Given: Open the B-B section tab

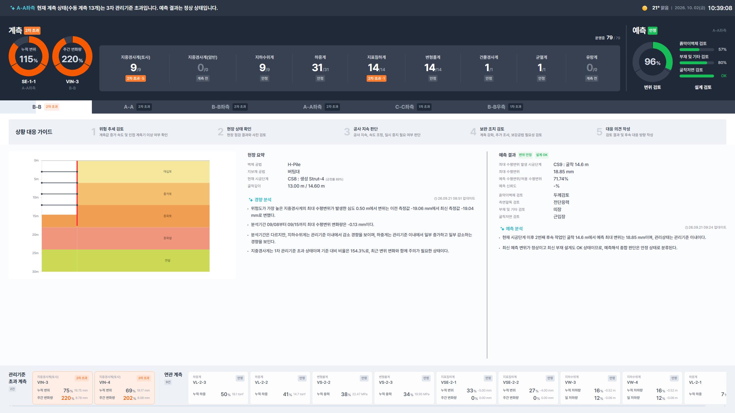Looking at the screenshot, I should coord(46,107).
